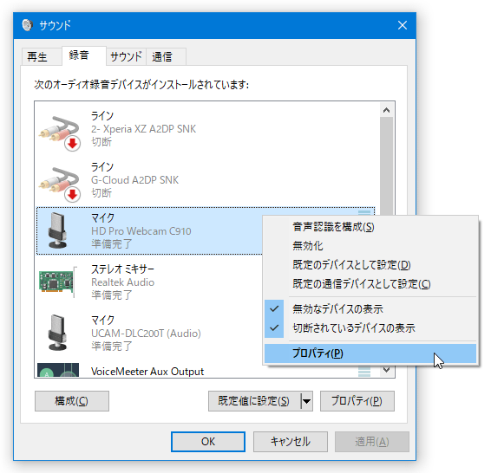
Task: Confirm with the OK button
Action: 208,442
